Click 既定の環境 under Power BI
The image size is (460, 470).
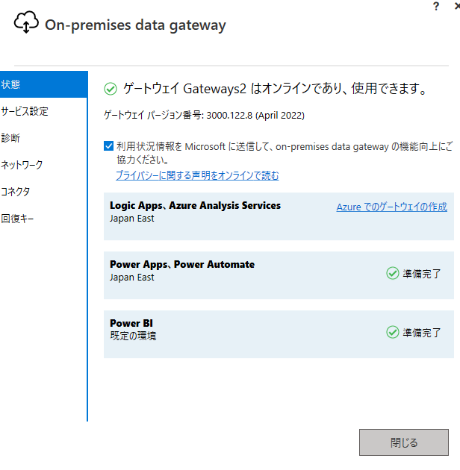133,336
